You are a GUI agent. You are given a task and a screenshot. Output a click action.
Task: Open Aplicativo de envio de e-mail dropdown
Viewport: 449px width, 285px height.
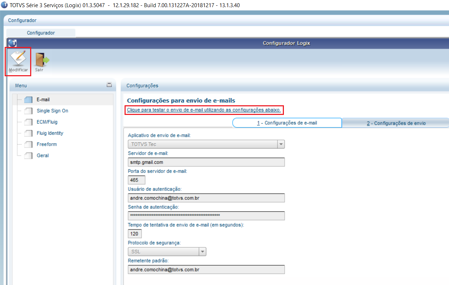pyautogui.click(x=281, y=144)
